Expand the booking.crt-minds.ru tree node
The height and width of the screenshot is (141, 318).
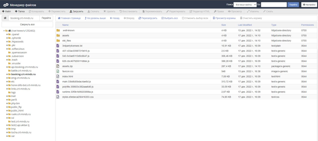[x=7, y=74]
